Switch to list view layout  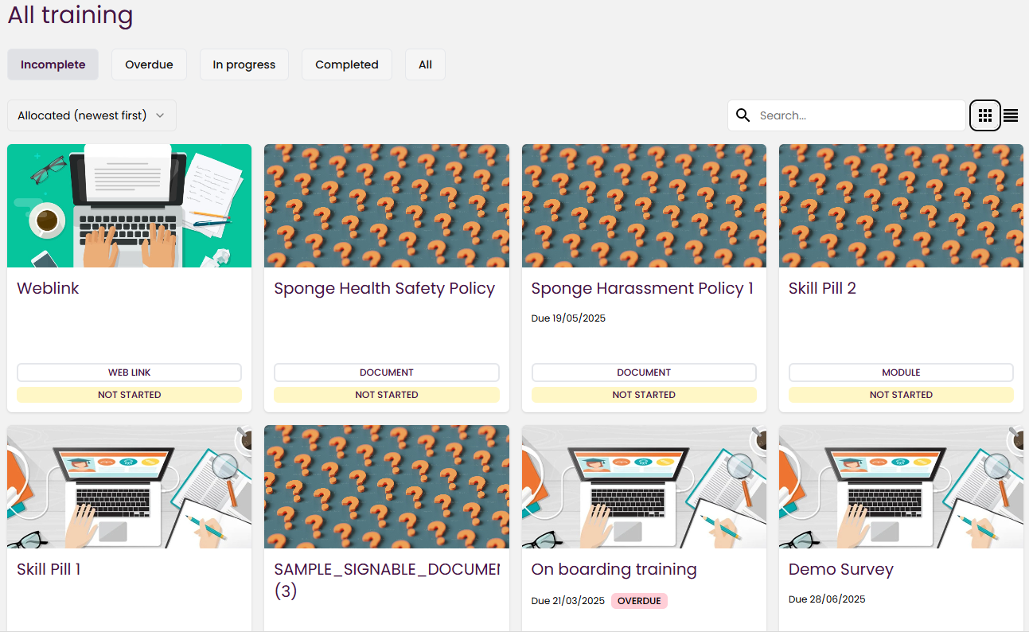[x=1011, y=115]
